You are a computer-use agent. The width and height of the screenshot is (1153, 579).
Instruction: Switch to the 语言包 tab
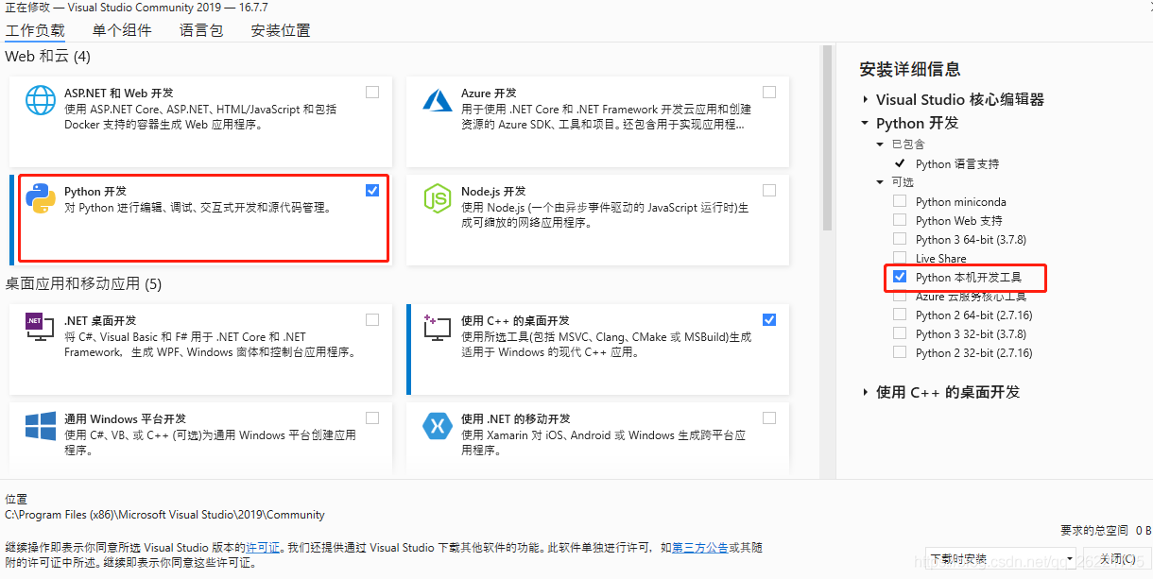pyautogui.click(x=201, y=30)
